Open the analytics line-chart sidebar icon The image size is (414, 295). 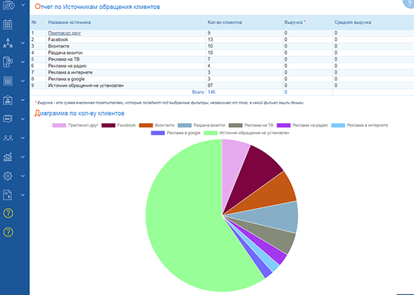coord(8,157)
